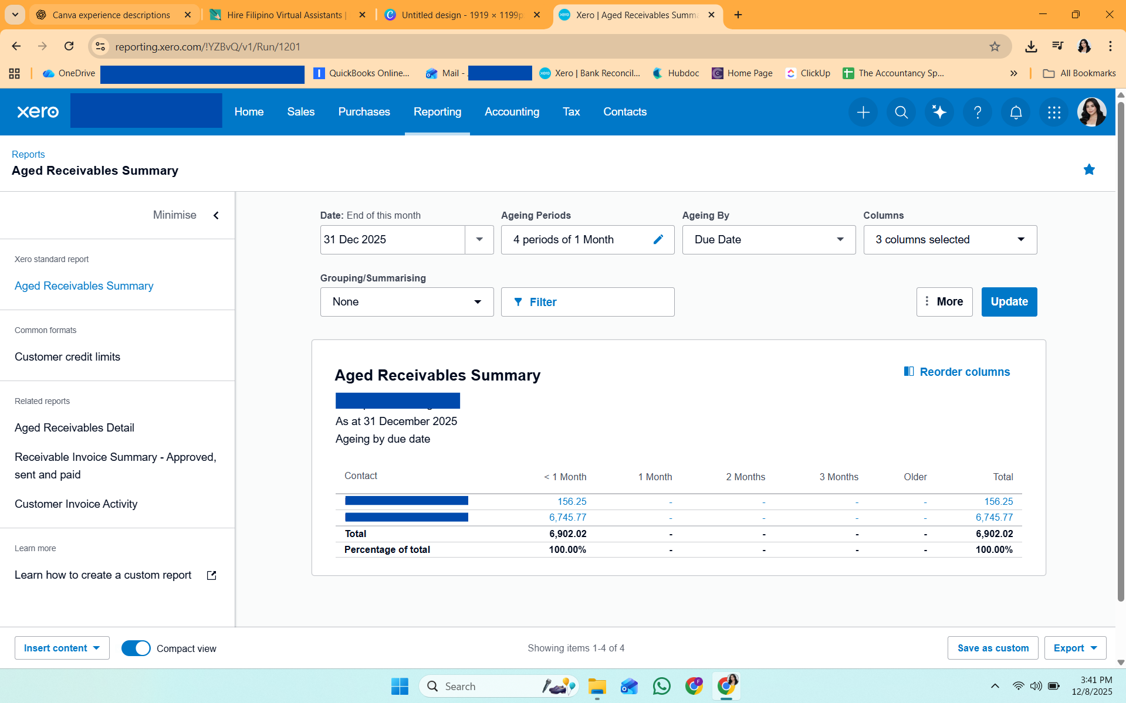1126x703 pixels.
Task: Open Aged Receivables Detail report link
Action: (75, 428)
